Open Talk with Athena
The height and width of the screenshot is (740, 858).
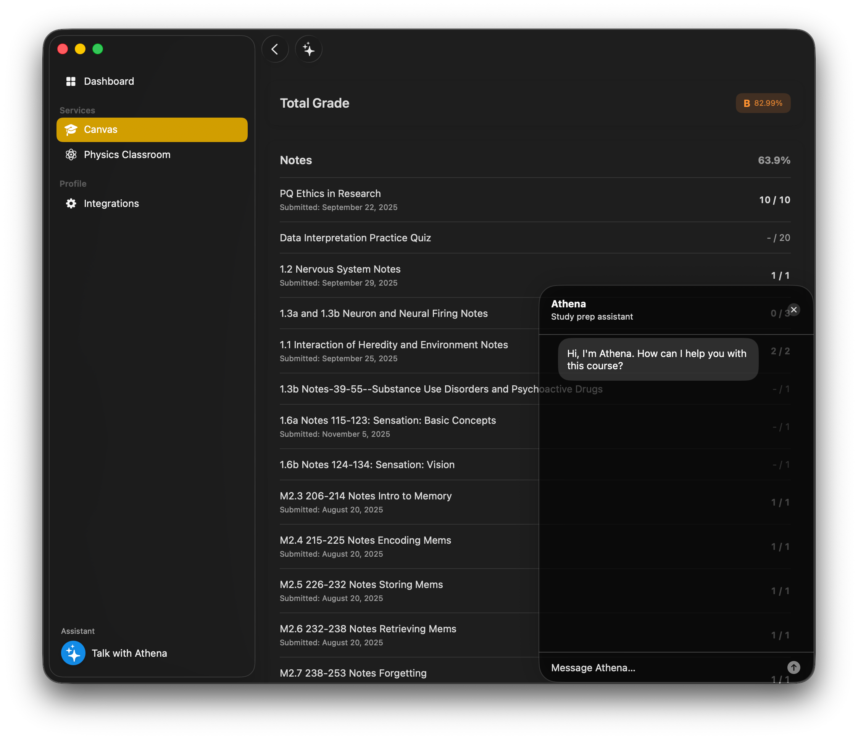129,653
